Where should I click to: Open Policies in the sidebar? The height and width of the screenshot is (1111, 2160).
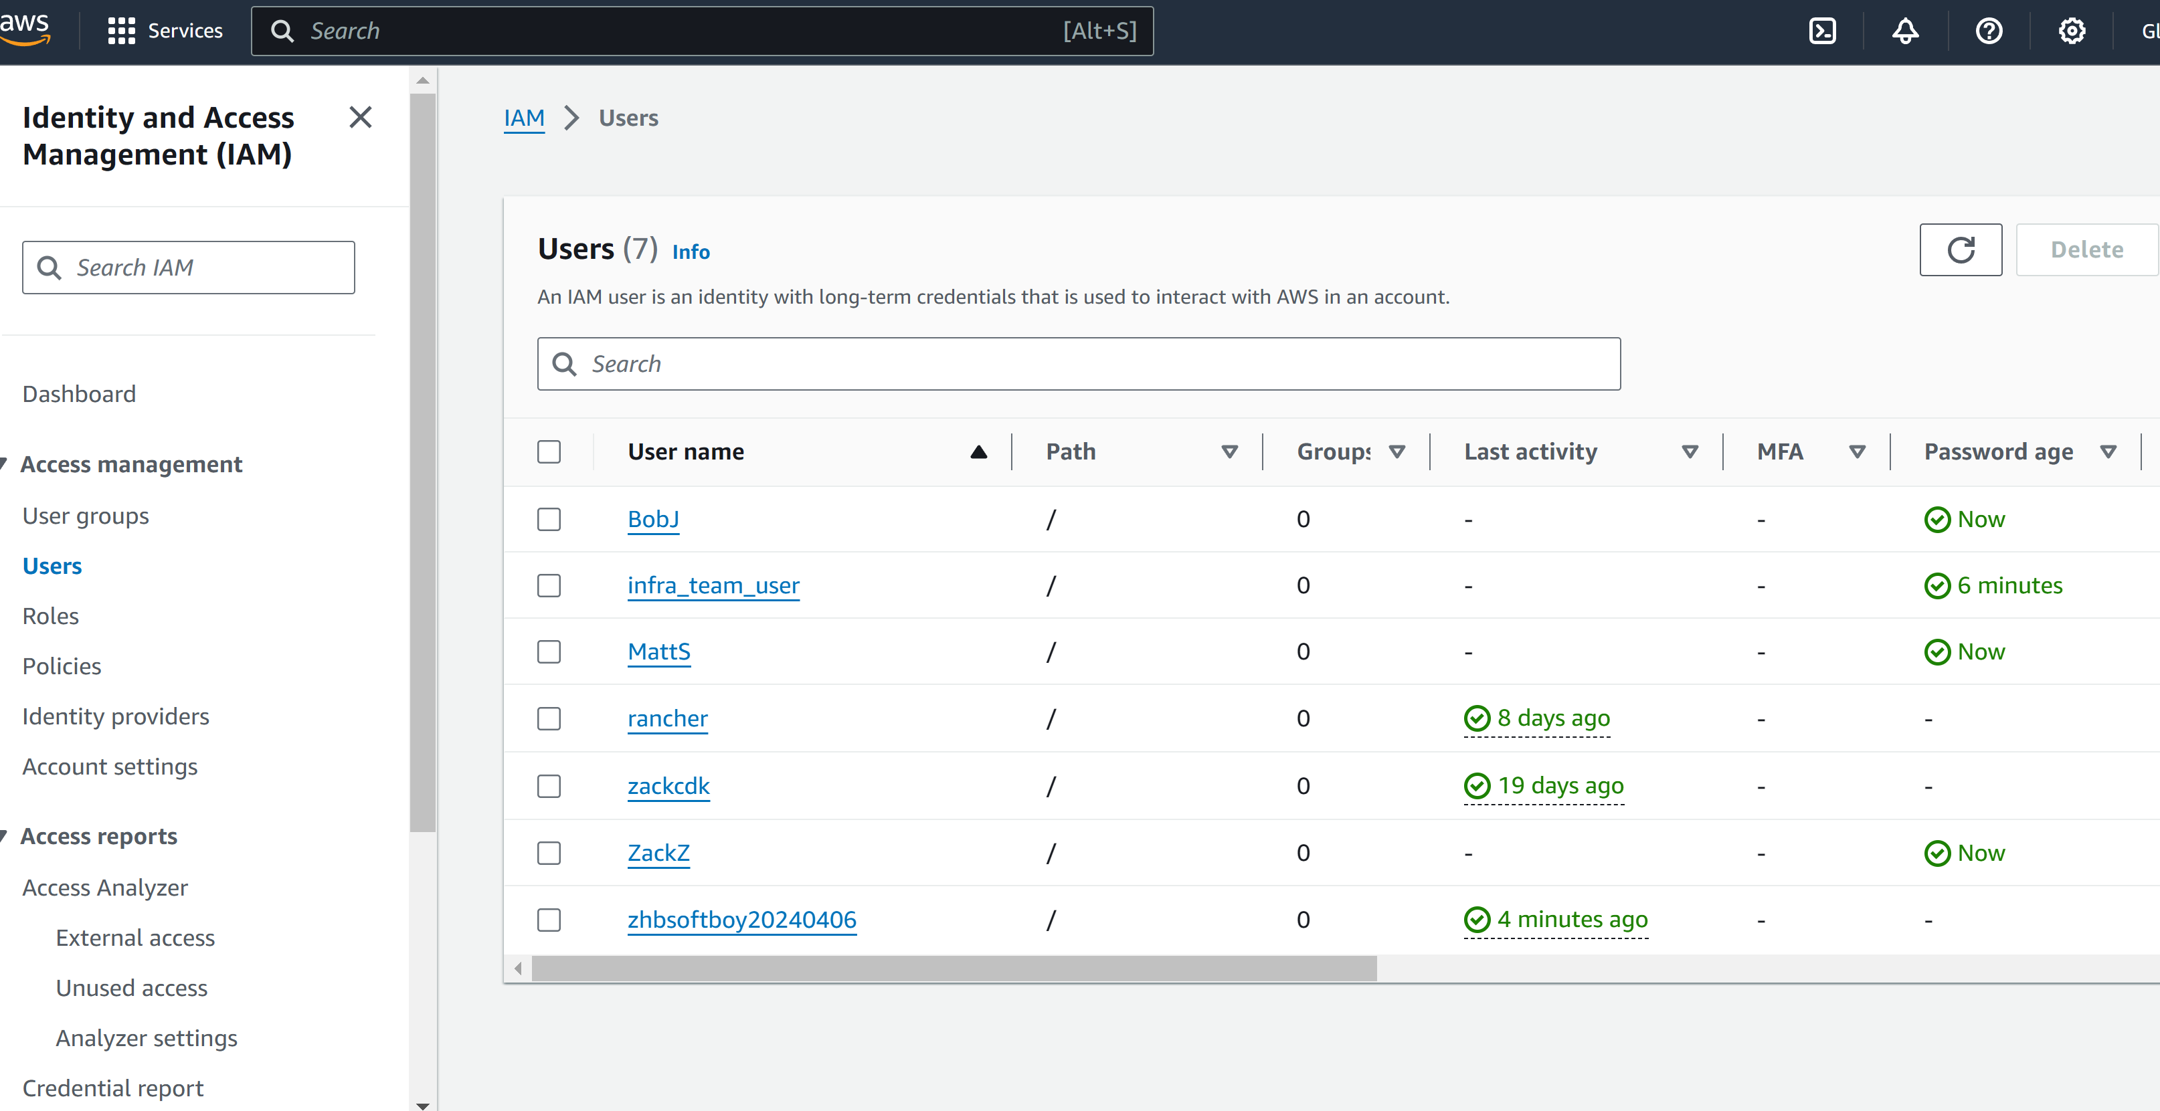[61, 666]
